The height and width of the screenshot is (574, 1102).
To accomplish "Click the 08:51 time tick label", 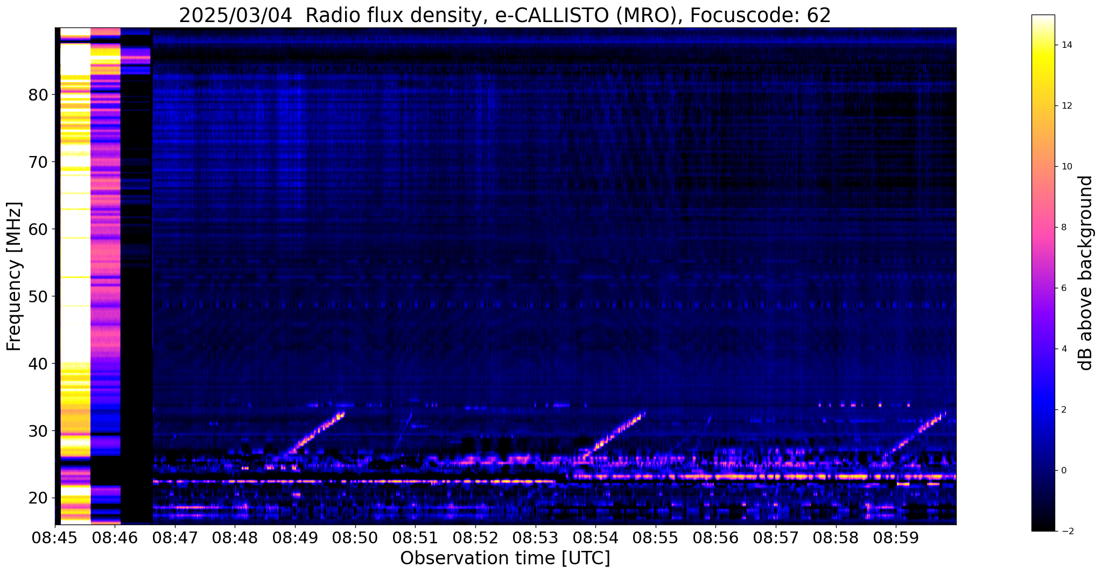I will (x=415, y=538).
